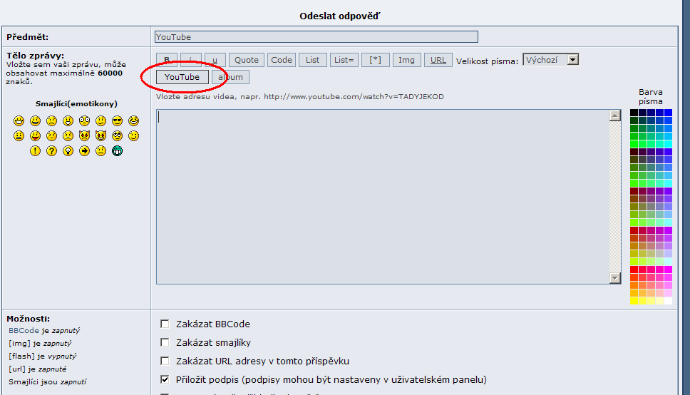Uncheck the Přiložit podpis checkbox
This screenshot has height=395, width=690.
click(x=165, y=379)
